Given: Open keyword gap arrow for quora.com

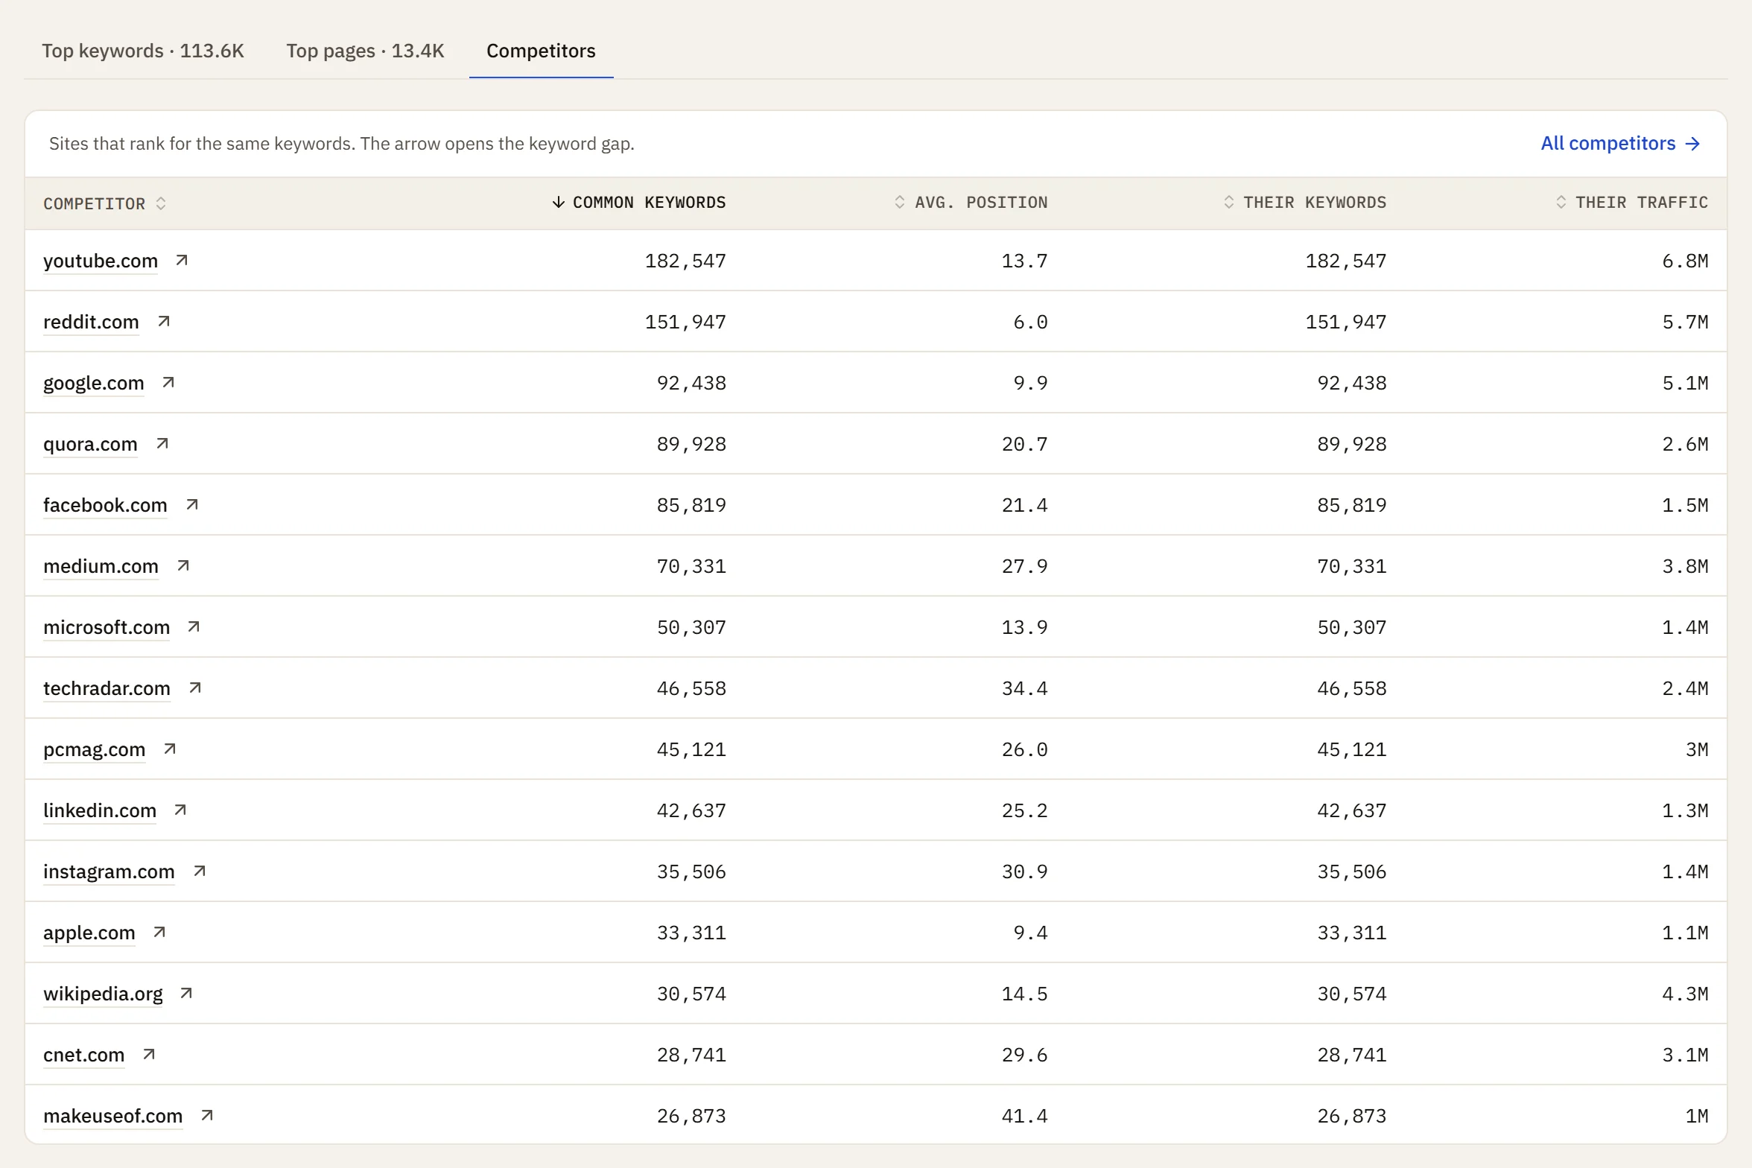Looking at the screenshot, I should tap(162, 443).
